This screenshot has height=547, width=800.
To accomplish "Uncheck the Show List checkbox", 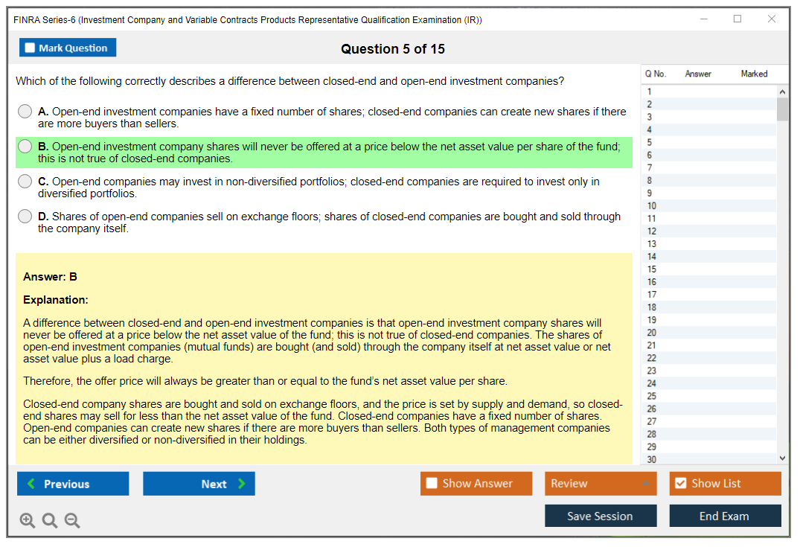I will pos(680,484).
